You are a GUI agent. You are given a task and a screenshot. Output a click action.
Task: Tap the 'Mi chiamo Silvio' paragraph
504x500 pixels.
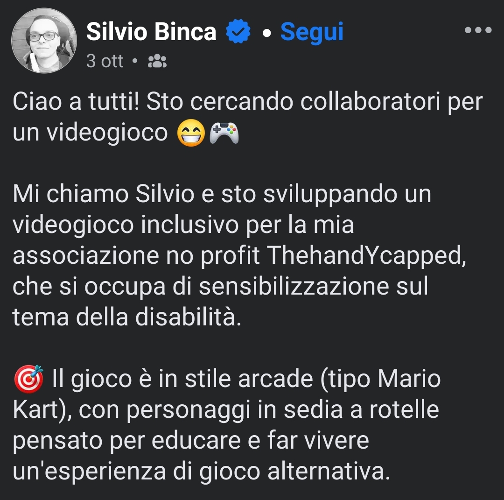(239, 255)
